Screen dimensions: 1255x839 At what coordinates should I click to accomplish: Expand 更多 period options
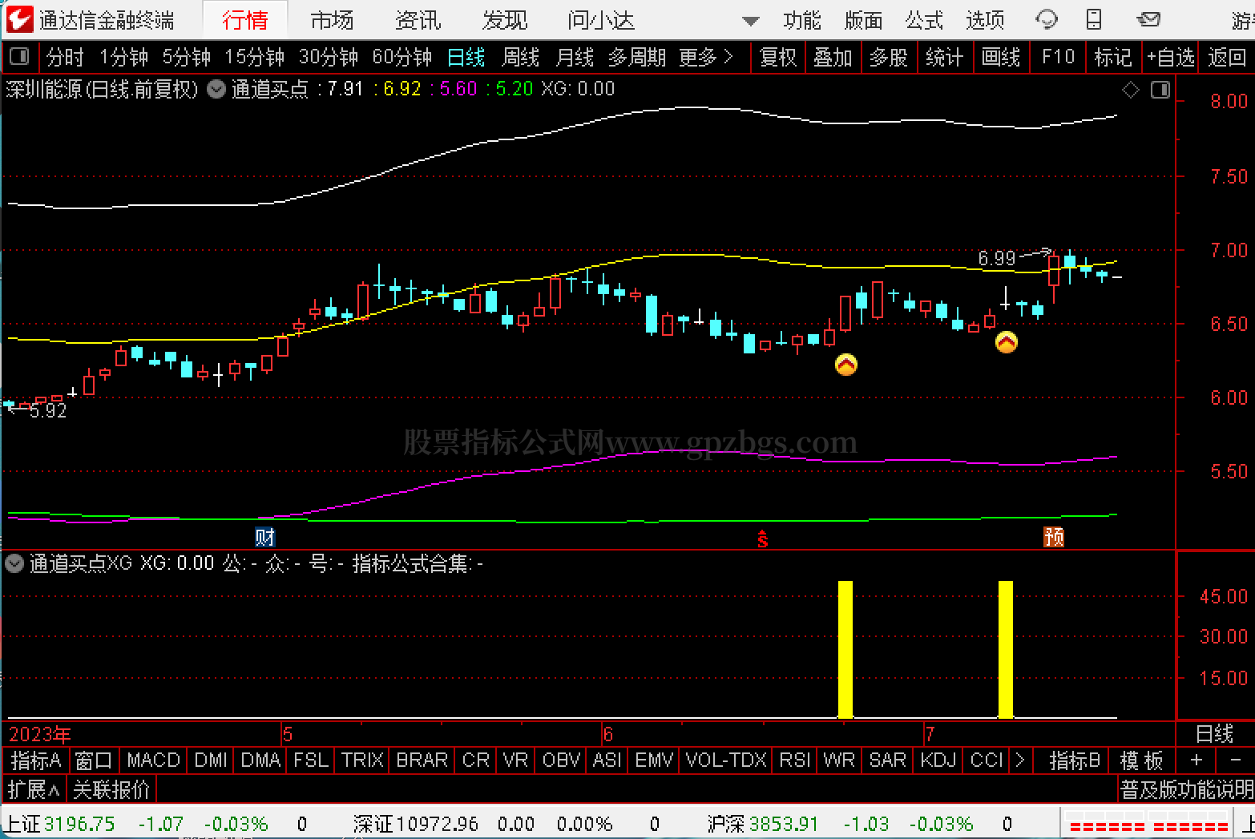tap(706, 57)
